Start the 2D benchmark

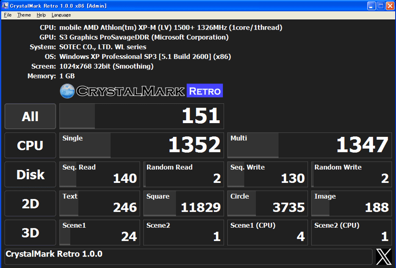(x=30, y=203)
